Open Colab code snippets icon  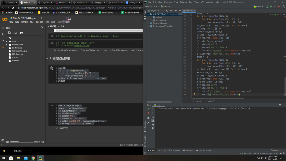point(3,40)
